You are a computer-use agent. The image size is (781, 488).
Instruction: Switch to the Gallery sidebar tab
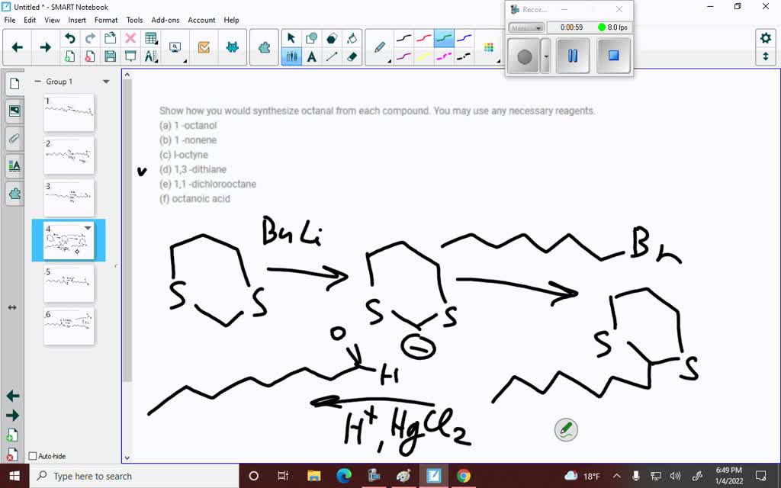tap(14, 111)
